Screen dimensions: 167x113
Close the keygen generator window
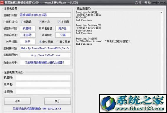[x=163, y=3]
